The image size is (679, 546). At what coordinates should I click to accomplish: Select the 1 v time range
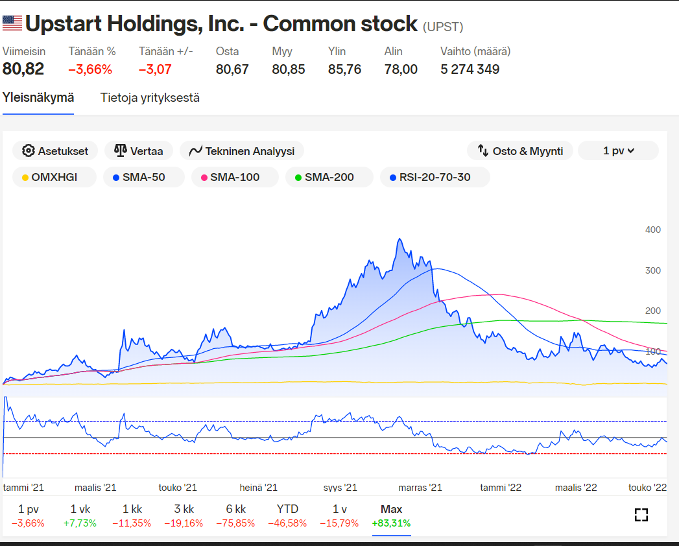(x=339, y=516)
